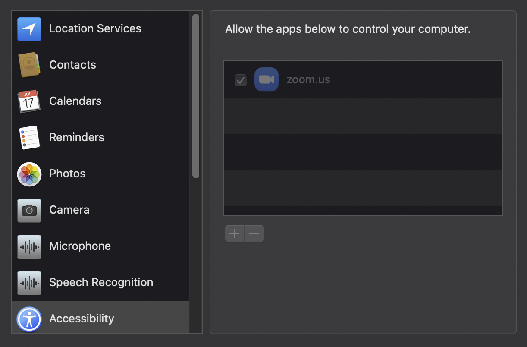
Task: Click the Accessibility figure icon
Action: (29, 319)
